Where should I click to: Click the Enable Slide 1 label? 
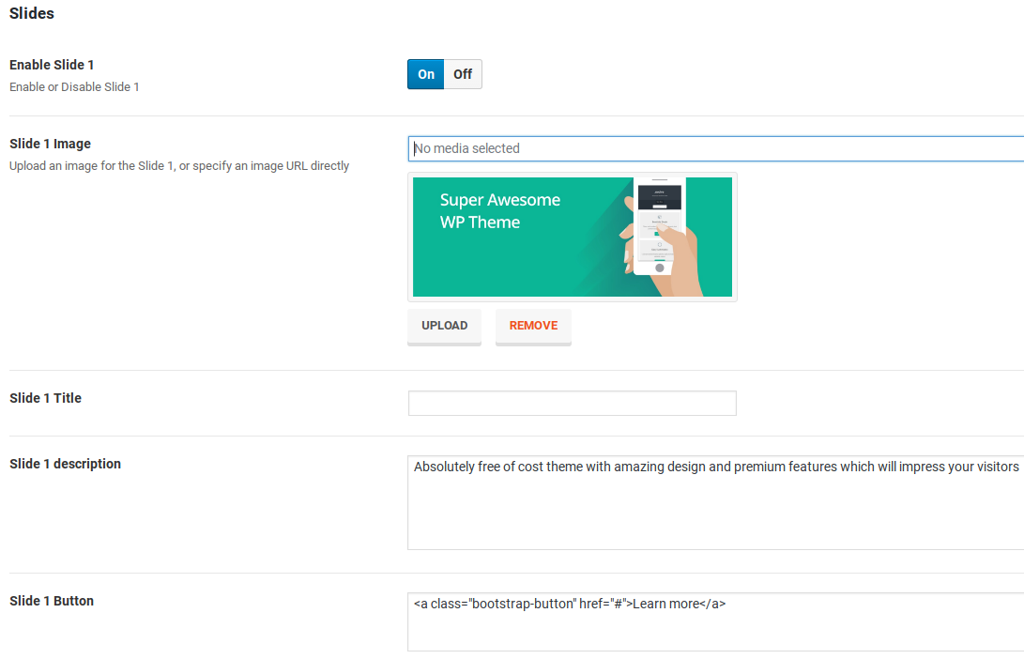(x=52, y=65)
